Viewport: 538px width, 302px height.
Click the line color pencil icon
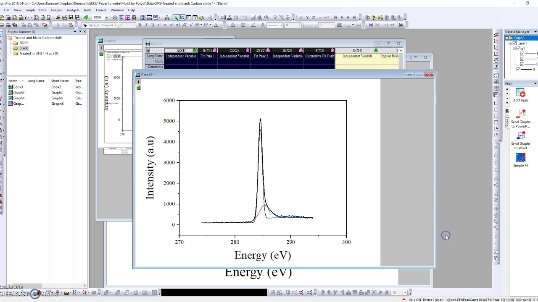(253, 25)
